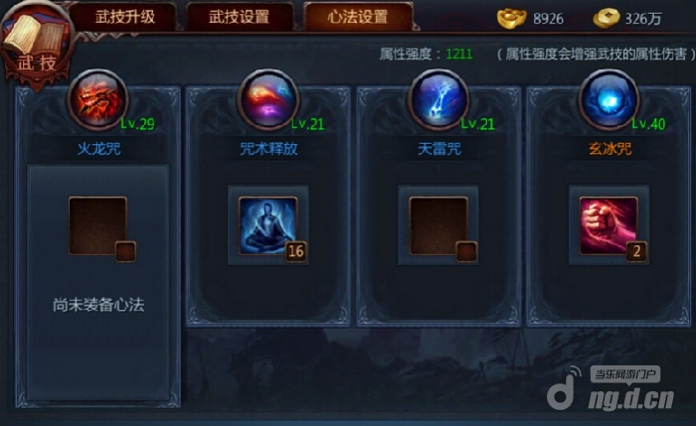This screenshot has height=426, width=696.
Task: Open the 心法设置 tab
Action: pyautogui.click(x=358, y=17)
